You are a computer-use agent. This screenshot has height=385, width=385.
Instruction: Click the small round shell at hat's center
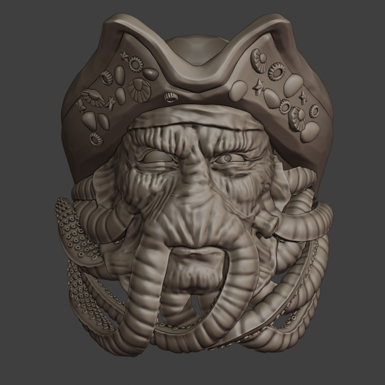point(170,97)
